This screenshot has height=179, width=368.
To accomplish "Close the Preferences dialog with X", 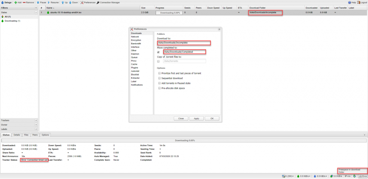I will [219, 29].
